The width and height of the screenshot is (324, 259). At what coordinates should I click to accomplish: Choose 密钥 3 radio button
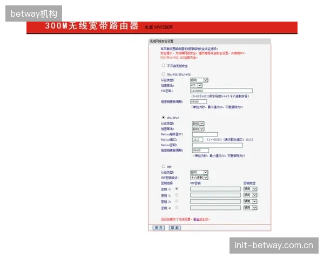pos(177,201)
